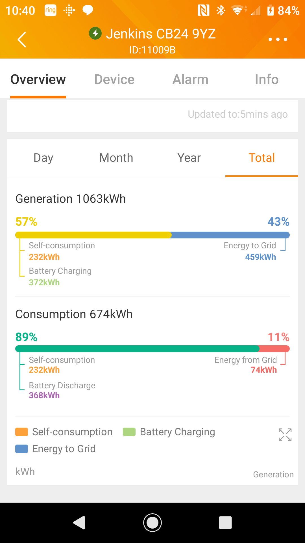Switch to the Device tab
305x543 pixels.
114,79
